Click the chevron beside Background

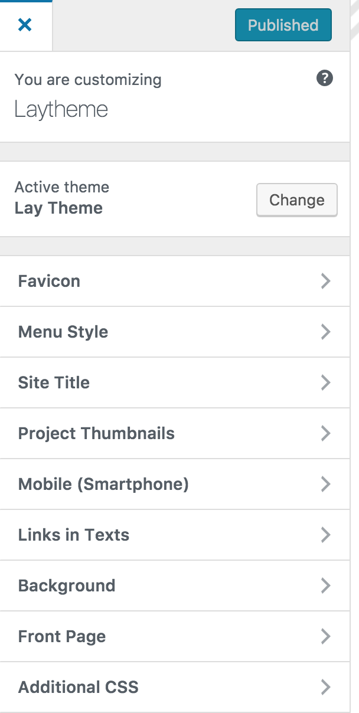coord(325,586)
